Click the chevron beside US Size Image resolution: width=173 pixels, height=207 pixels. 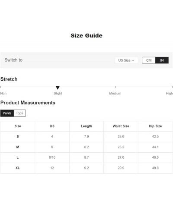click(133, 60)
